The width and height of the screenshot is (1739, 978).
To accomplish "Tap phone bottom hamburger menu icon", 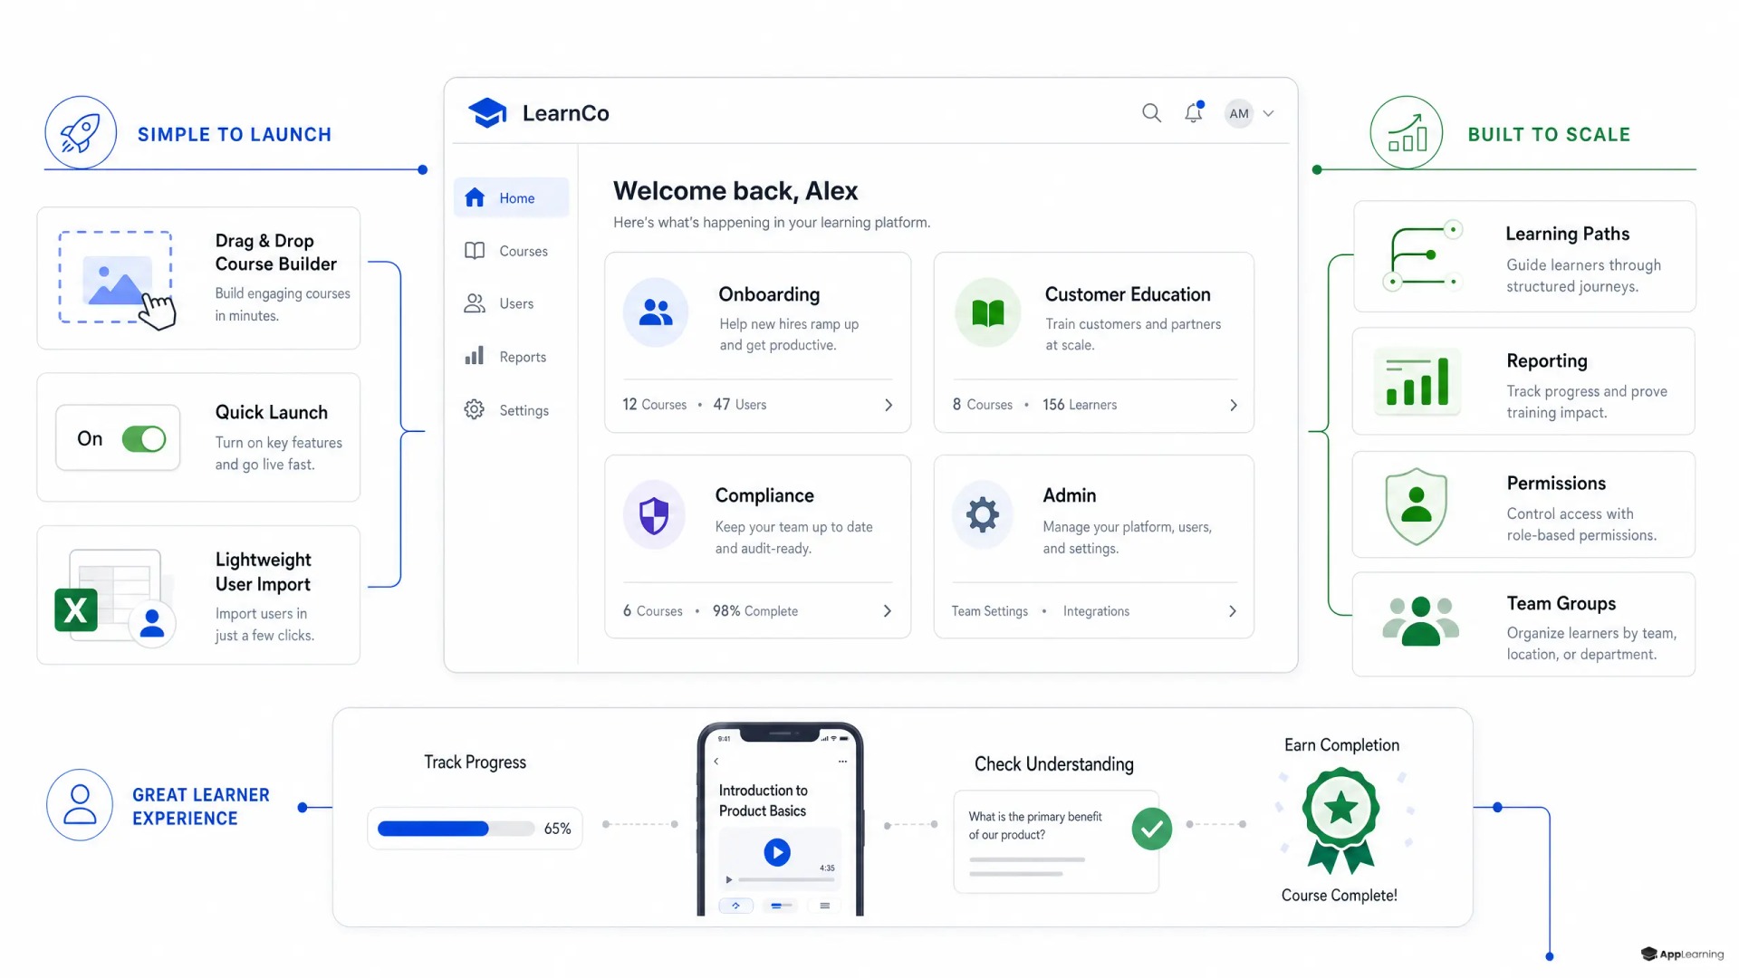I will pyautogui.click(x=824, y=906).
